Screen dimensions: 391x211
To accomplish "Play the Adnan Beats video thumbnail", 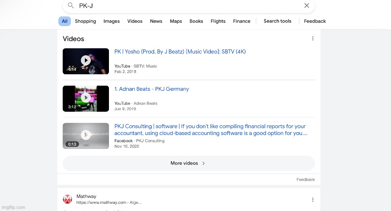I will click(x=86, y=98).
